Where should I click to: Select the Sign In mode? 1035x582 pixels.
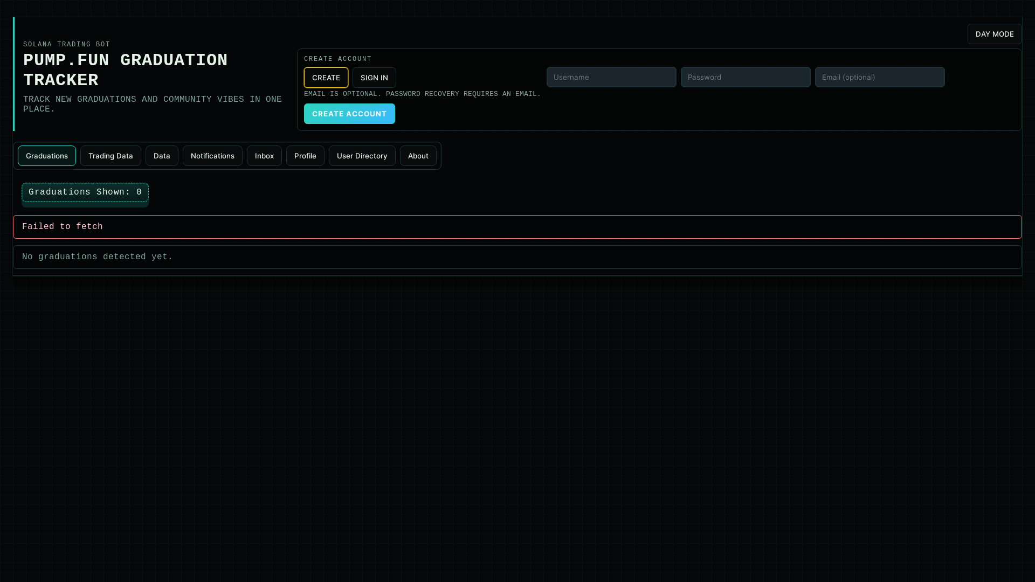click(374, 78)
